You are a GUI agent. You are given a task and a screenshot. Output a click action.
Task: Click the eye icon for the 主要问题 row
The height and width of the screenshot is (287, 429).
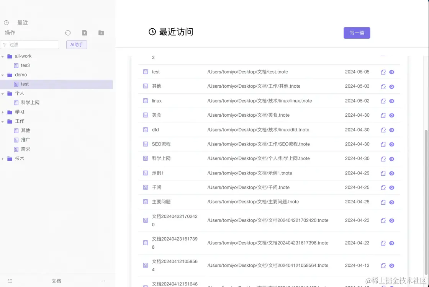(391, 202)
